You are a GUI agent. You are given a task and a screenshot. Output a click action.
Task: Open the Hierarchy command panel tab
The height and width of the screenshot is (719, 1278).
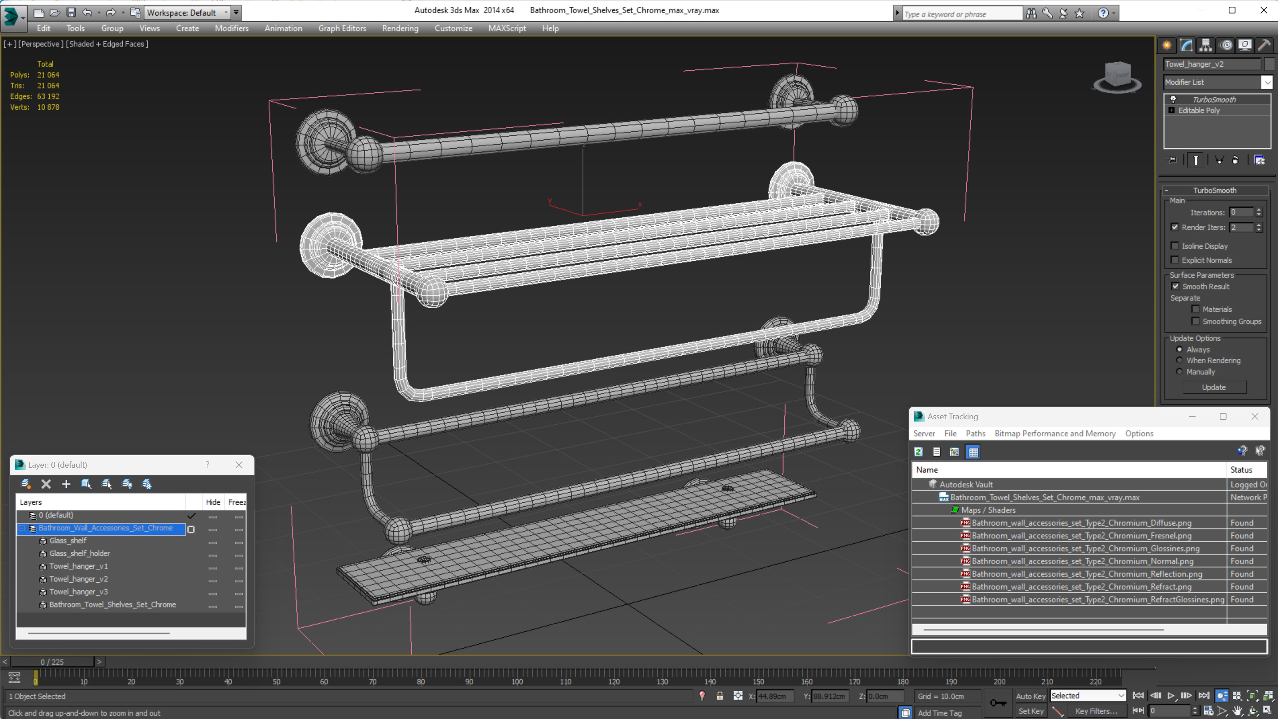pos(1205,46)
